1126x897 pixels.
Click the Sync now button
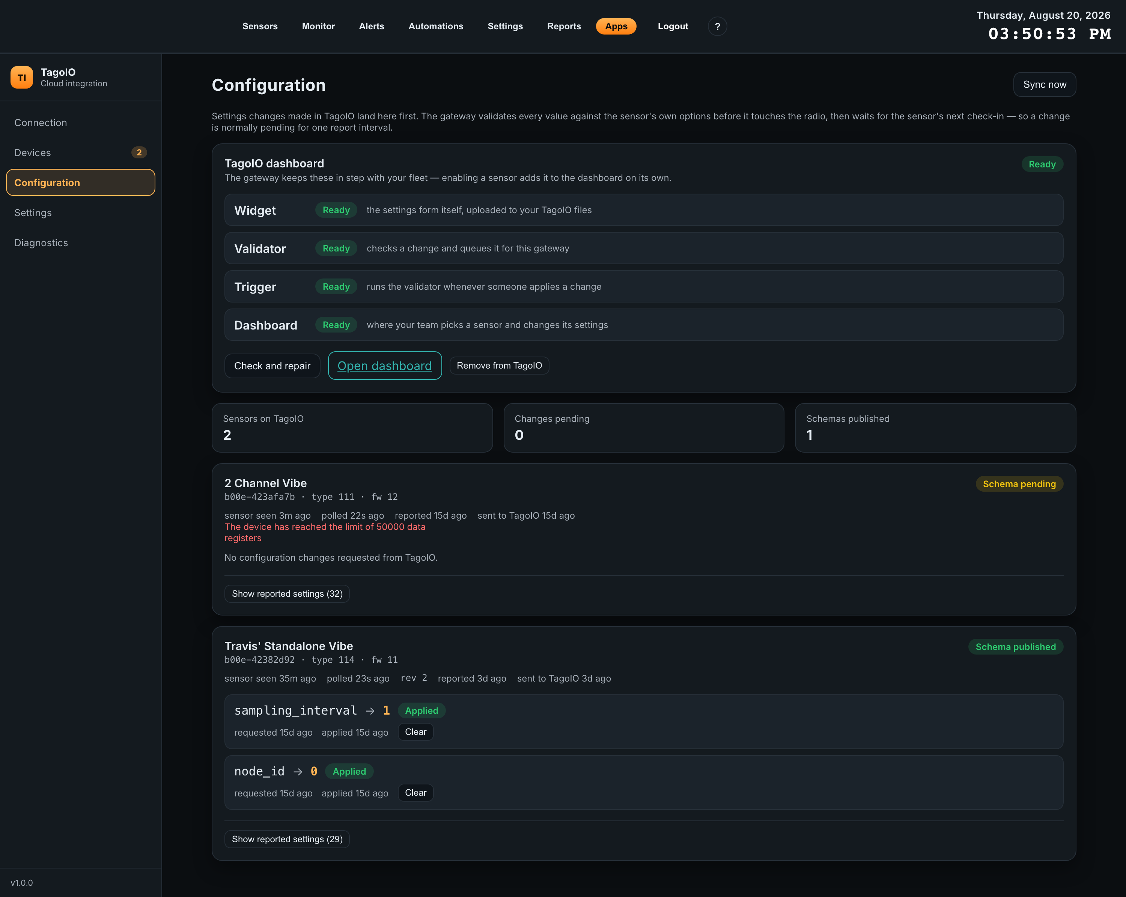point(1045,84)
